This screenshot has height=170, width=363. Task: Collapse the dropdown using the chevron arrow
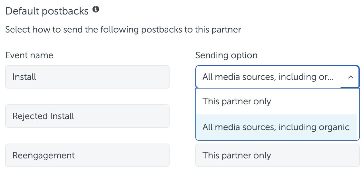350,77
